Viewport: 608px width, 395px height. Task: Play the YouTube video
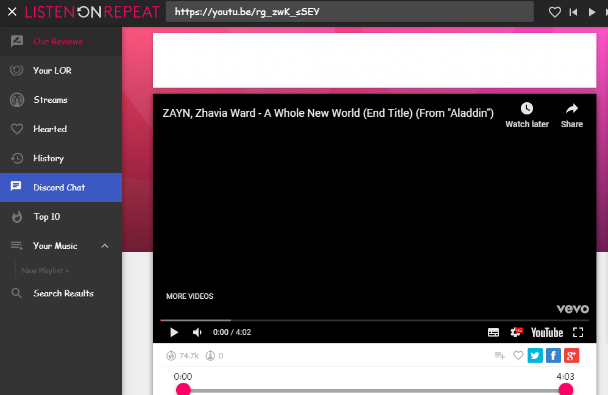click(x=174, y=332)
